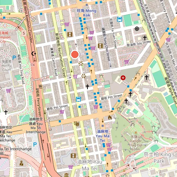Viewport: 177px width, 177px height.
Task: Click the red circle location marker
Action: pos(75,55)
